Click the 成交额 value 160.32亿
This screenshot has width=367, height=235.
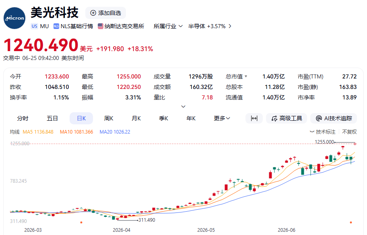point(201,87)
